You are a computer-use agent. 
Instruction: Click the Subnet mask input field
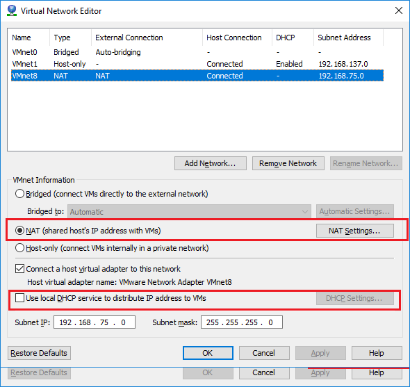242,322
